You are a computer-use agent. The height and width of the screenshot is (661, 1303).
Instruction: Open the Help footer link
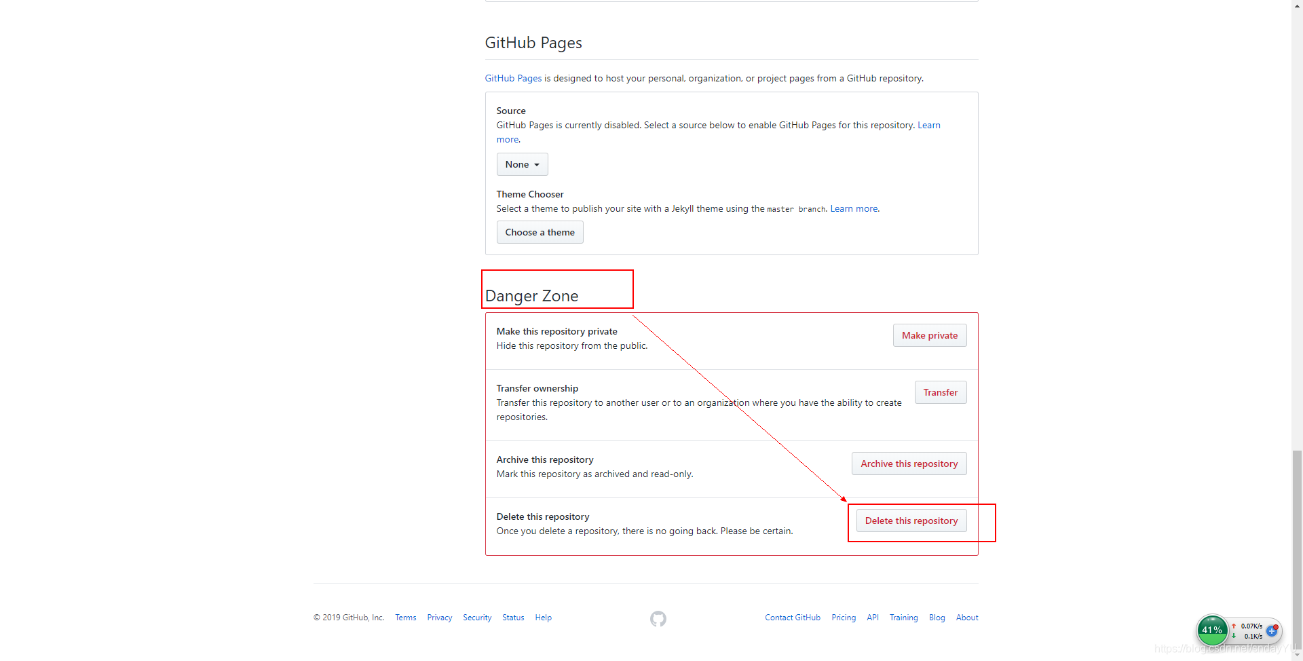pos(543,618)
